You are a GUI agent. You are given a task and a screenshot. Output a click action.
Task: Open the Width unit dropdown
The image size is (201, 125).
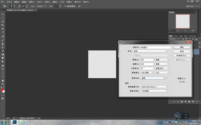click(162, 60)
